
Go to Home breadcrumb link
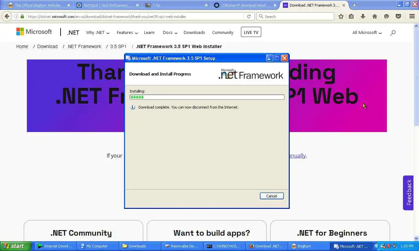(22, 46)
